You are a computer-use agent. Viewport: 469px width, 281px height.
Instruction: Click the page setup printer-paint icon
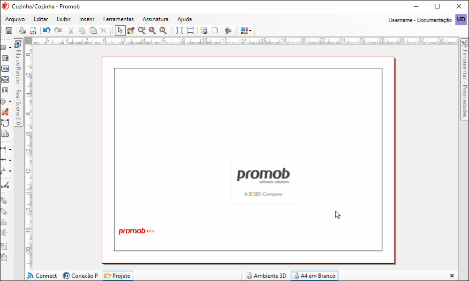(228, 30)
